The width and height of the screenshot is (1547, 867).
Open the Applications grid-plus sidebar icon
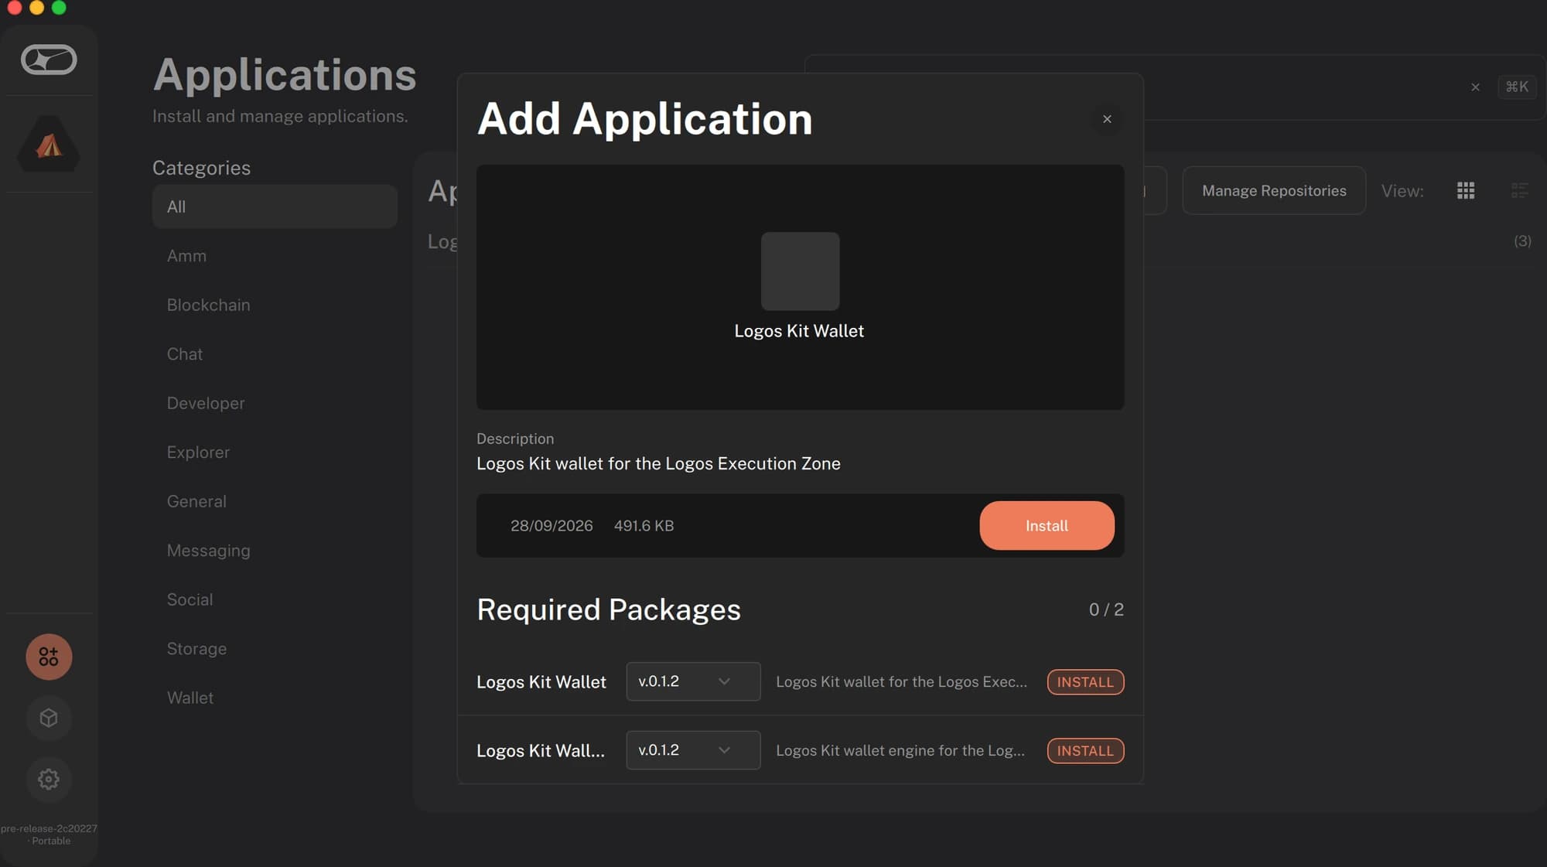click(x=49, y=657)
